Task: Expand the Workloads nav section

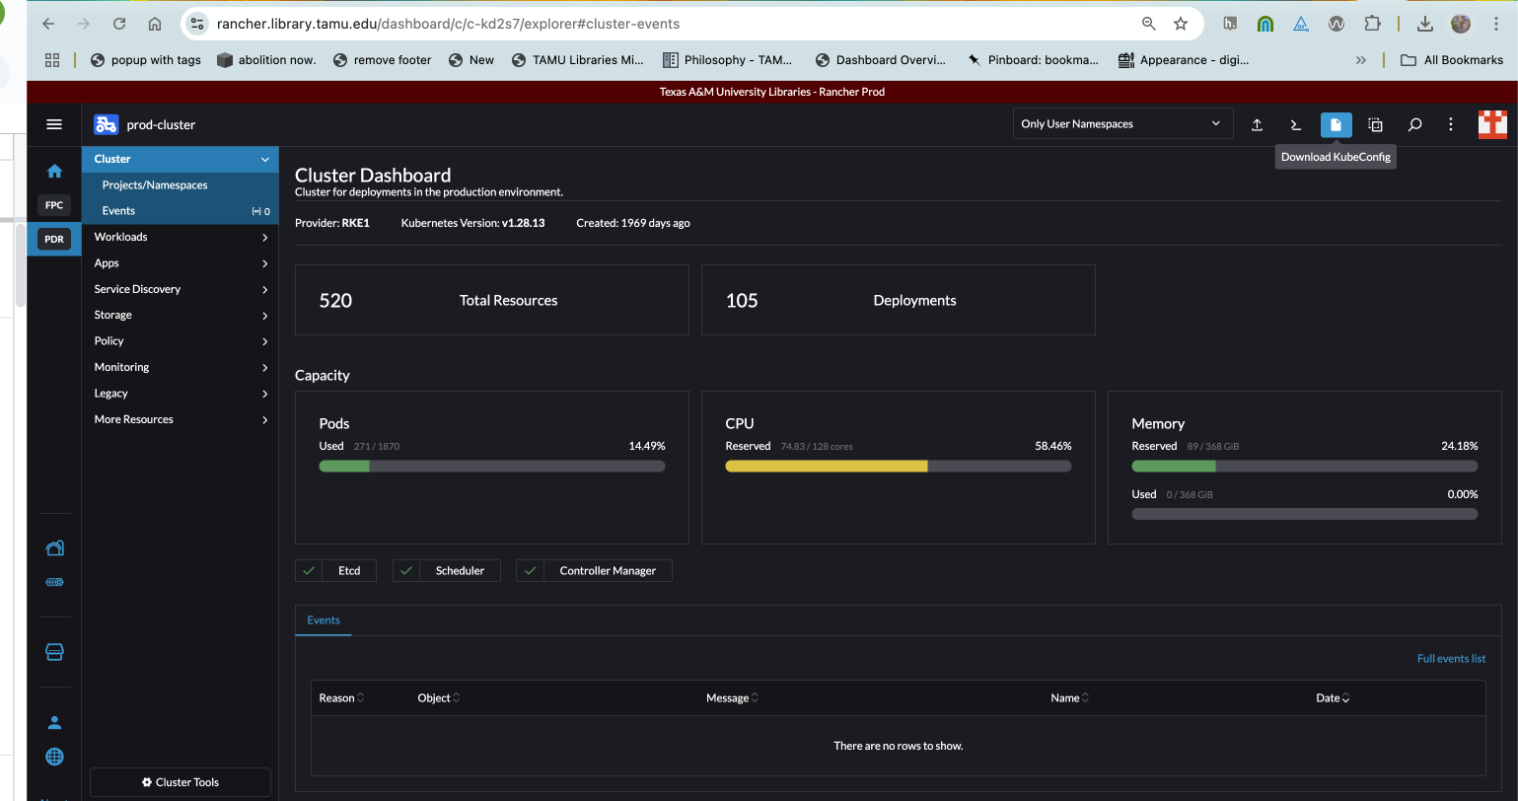Action: pos(264,237)
